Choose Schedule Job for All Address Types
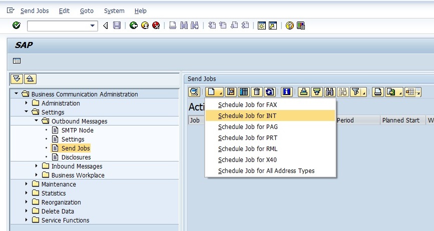This screenshot has width=434, height=231. (x=270, y=171)
